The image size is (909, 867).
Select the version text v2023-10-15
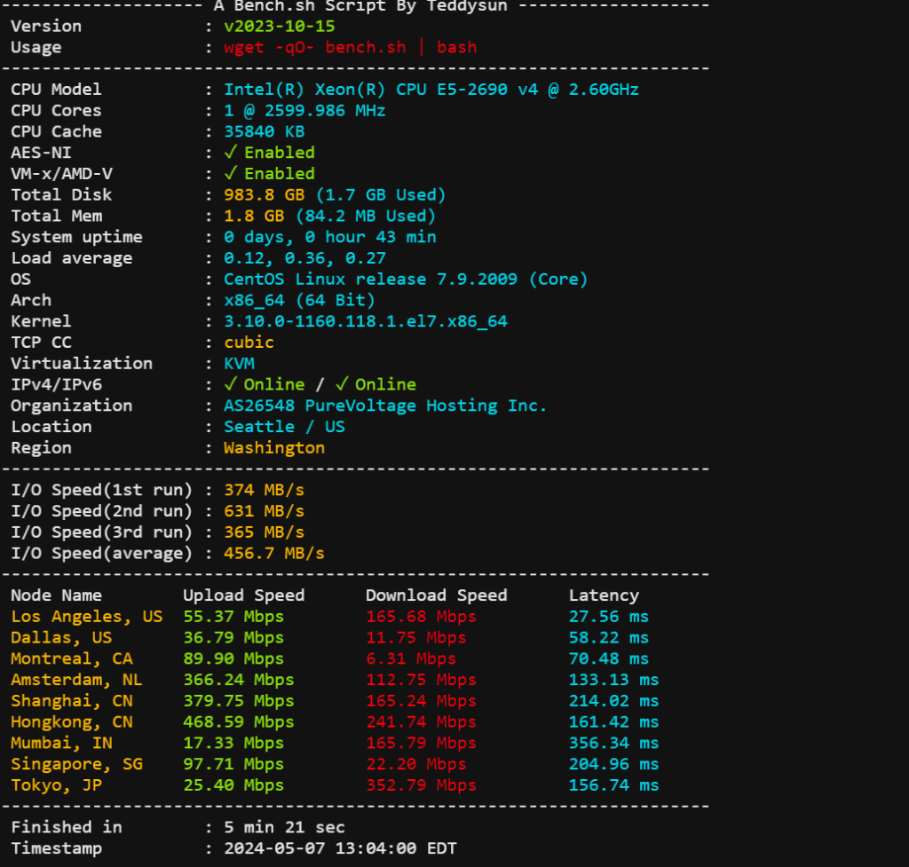(x=279, y=26)
